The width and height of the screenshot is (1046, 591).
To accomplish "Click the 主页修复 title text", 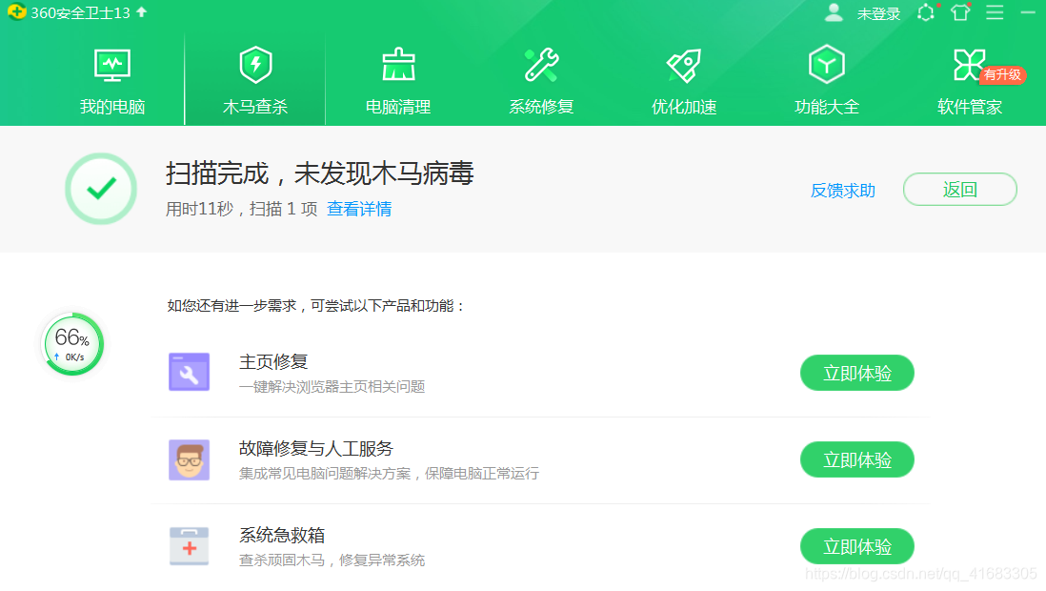I will (x=273, y=362).
